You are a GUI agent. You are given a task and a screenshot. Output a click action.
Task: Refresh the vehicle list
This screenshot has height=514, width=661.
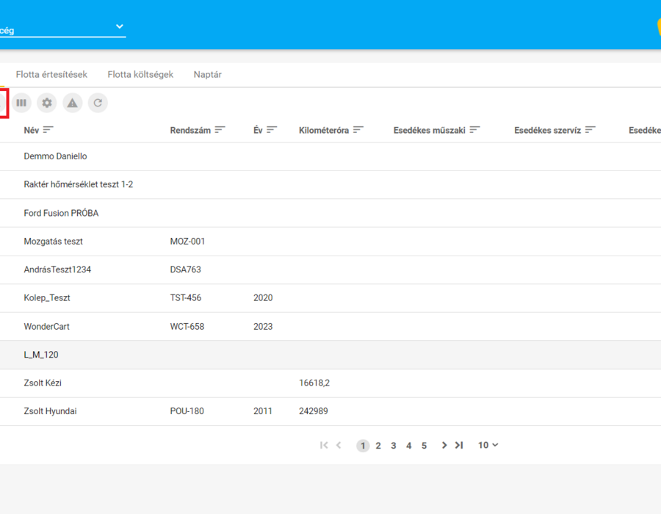pos(98,103)
